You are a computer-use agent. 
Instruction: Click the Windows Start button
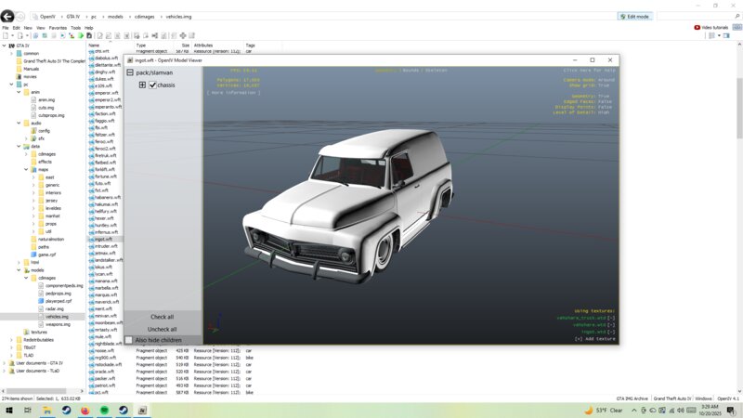[11, 410]
